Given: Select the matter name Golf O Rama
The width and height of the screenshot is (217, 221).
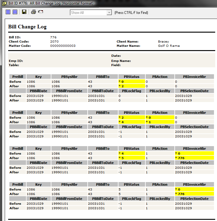Looking at the screenshot, I should (x=169, y=46).
